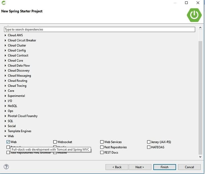Click the scrollbar down arrow
Screen dimensions: 205x174
tap(200, 157)
